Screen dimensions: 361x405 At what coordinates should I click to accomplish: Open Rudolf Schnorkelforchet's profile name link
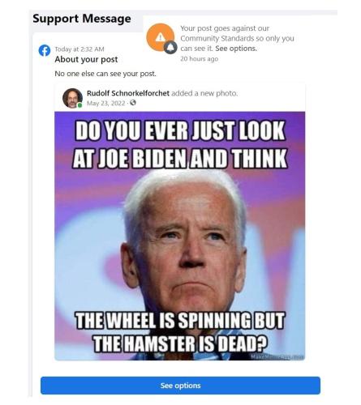pos(128,93)
